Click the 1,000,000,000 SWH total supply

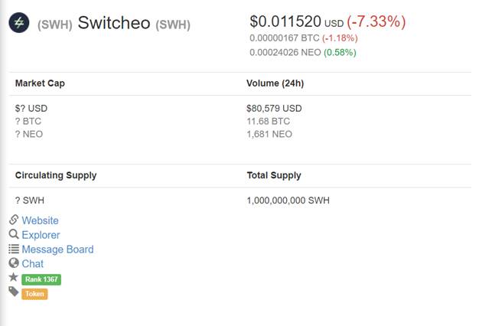(x=288, y=200)
